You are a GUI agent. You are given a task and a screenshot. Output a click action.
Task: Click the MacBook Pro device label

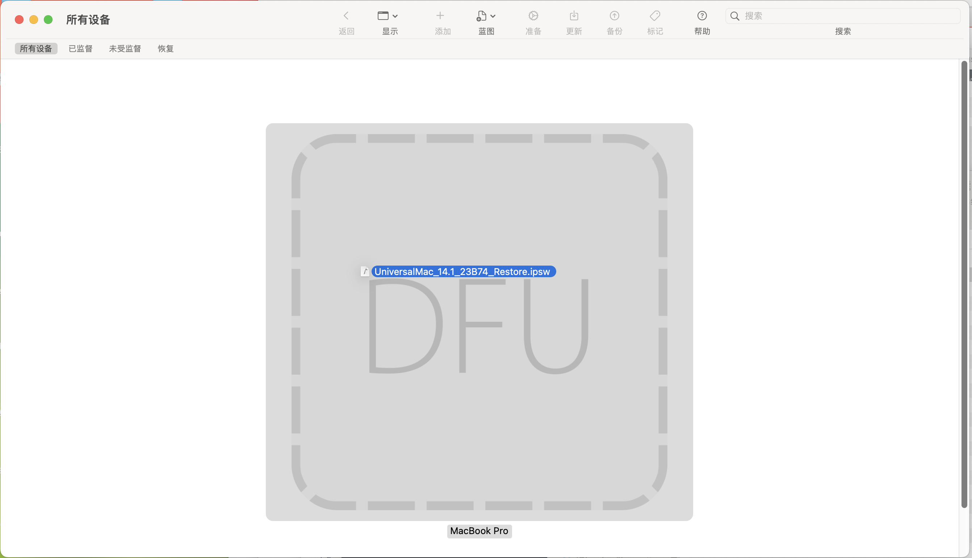(x=479, y=531)
